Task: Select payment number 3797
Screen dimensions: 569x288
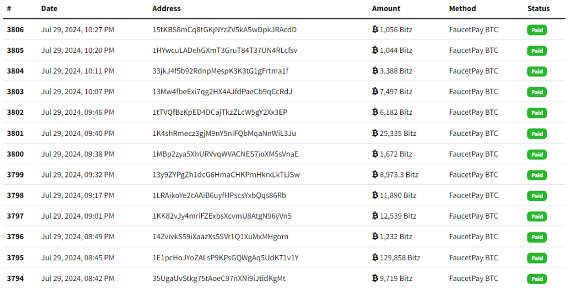Action: pyautogui.click(x=15, y=216)
